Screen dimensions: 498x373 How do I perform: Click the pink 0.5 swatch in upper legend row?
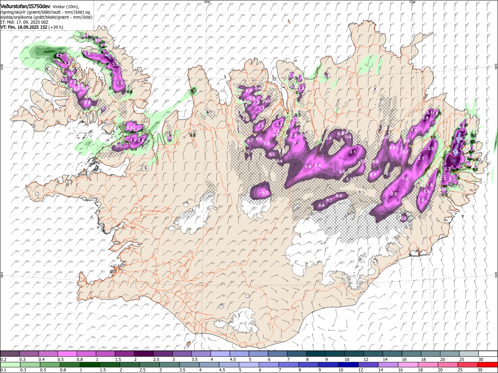tap(67, 354)
